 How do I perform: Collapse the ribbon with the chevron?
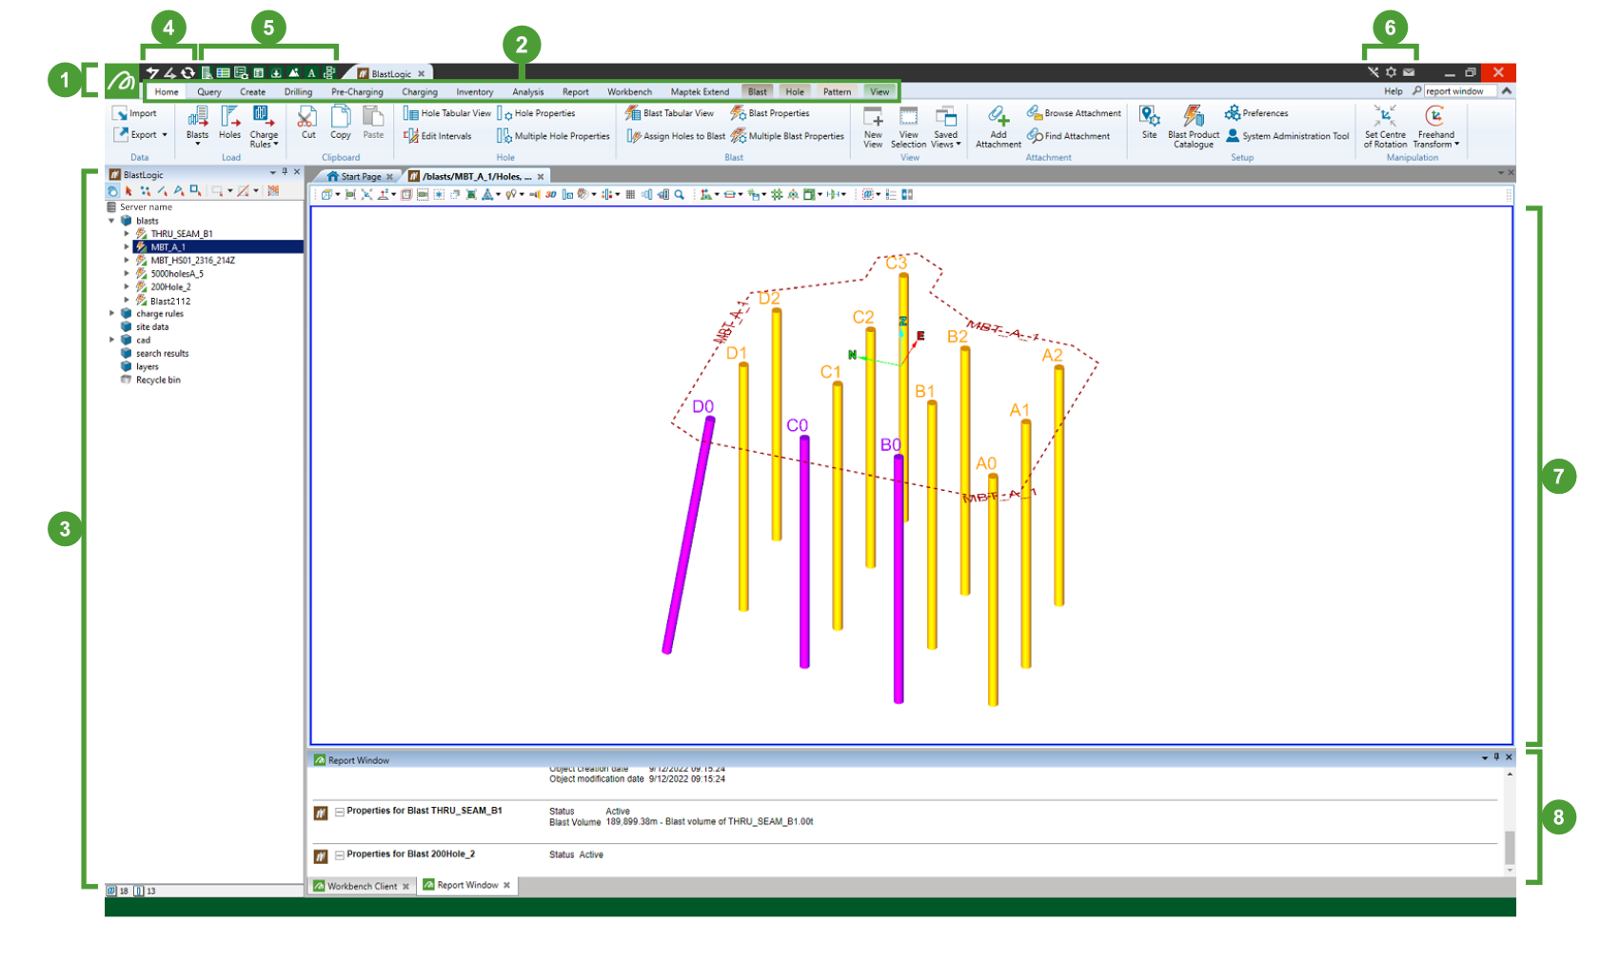point(1507,91)
